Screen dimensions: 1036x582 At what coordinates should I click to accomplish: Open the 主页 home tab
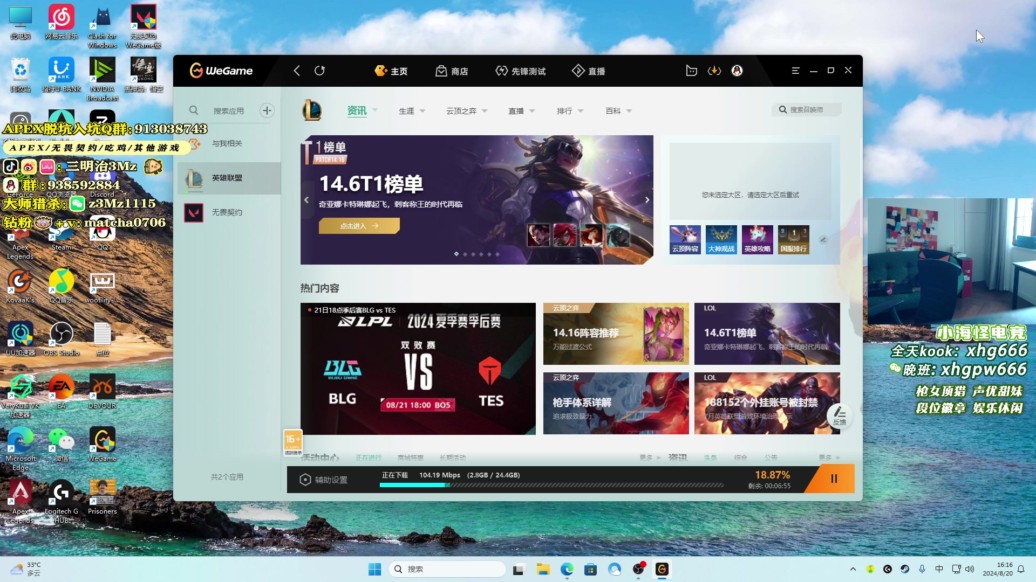(391, 71)
